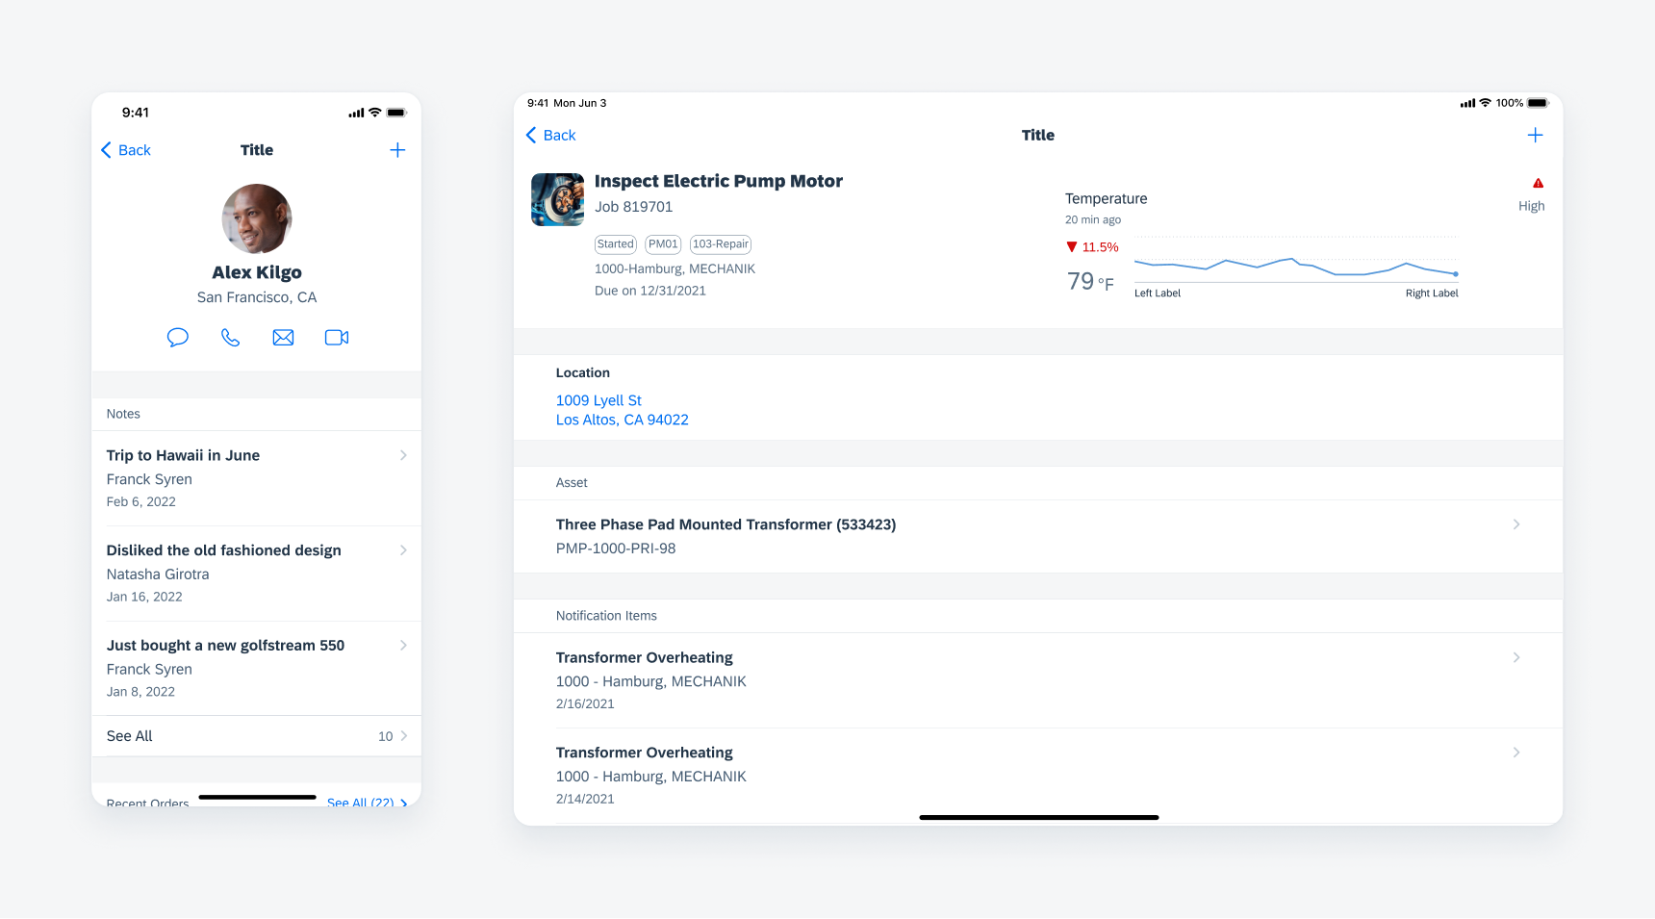The image size is (1655, 919).
Task: Open the 1009 Lyell St address link
Action: [598, 400]
